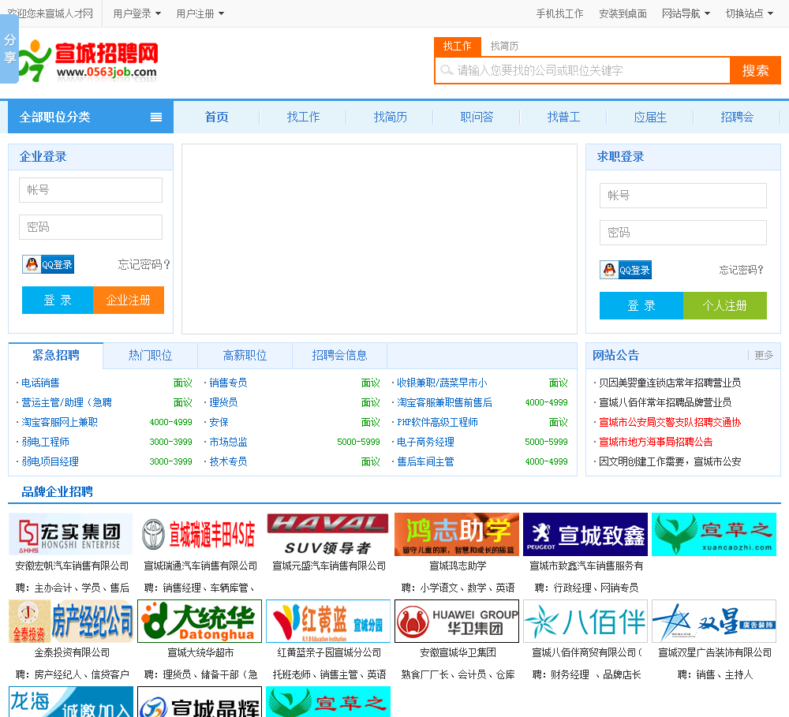Image resolution: width=789 pixels, height=717 pixels.
Task: Open 双星 广告装饰 logo
Action: pyautogui.click(x=714, y=621)
